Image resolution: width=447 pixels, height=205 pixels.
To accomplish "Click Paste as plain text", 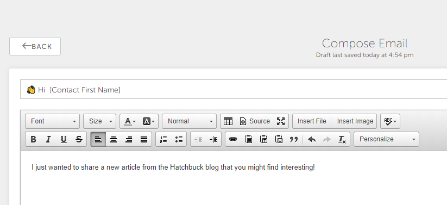I will pyautogui.click(x=264, y=139).
